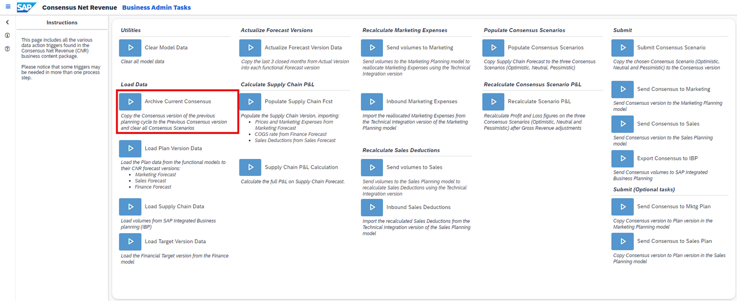Run the Load Target Version Data trigger

(x=130, y=241)
